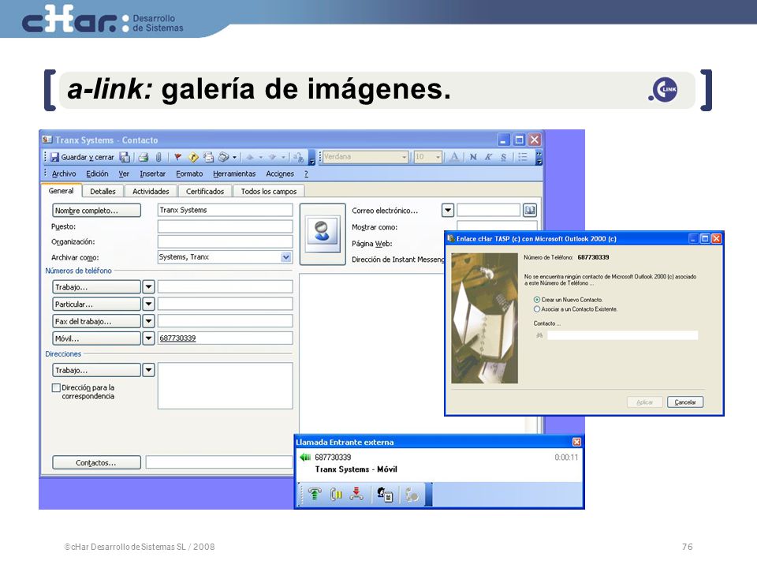Click the binoculars search icon under Contacto

pos(539,335)
